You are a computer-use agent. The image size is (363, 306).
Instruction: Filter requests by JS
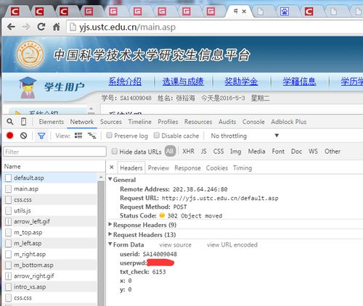[204, 152]
